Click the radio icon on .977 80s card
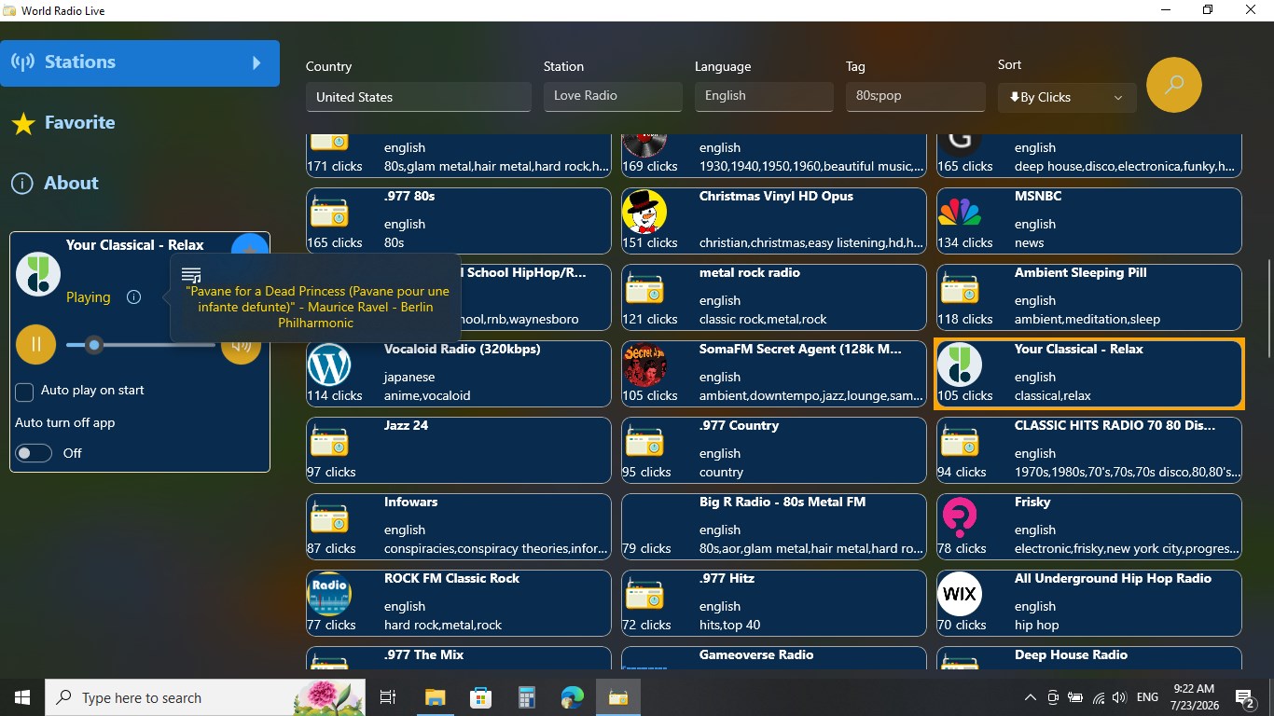Image resolution: width=1274 pixels, height=716 pixels. click(329, 213)
